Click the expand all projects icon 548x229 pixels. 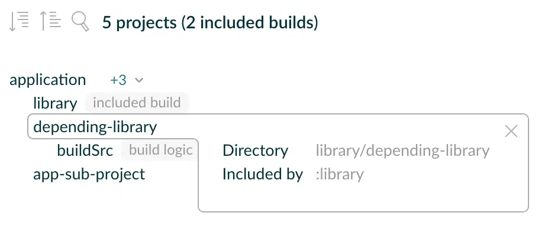click(18, 22)
